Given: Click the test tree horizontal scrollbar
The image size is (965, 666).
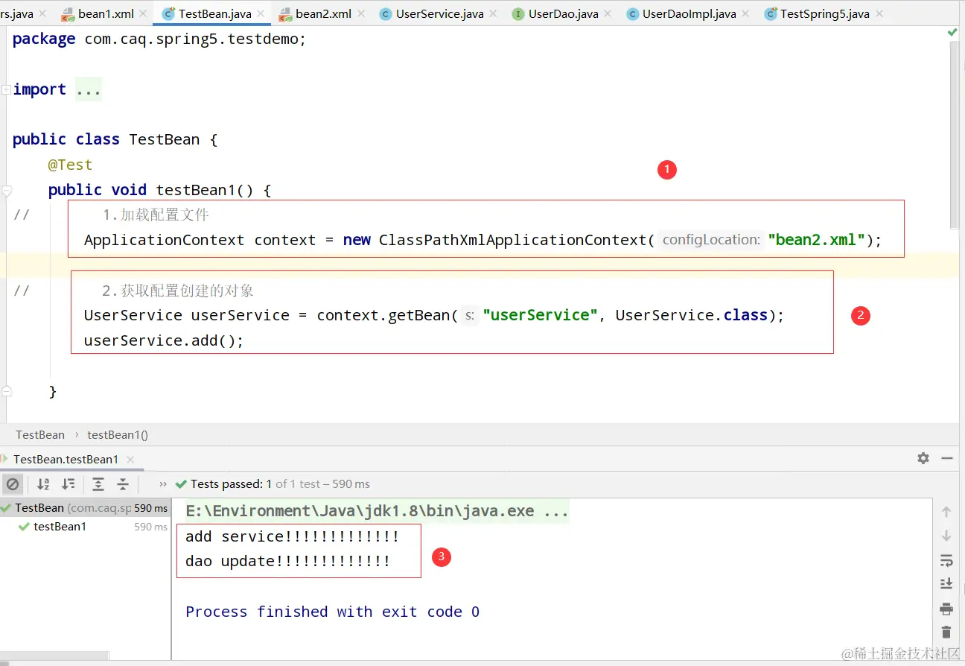Looking at the screenshot, I should (54, 656).
